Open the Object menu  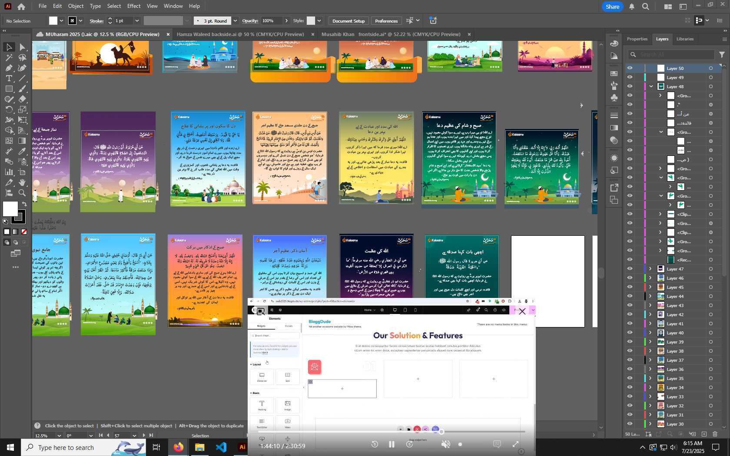click(x=76, y=6)
